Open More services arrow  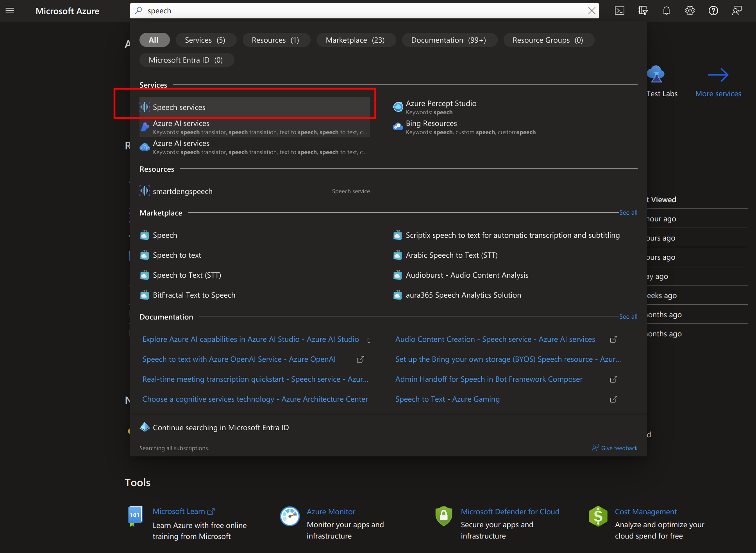718,75
